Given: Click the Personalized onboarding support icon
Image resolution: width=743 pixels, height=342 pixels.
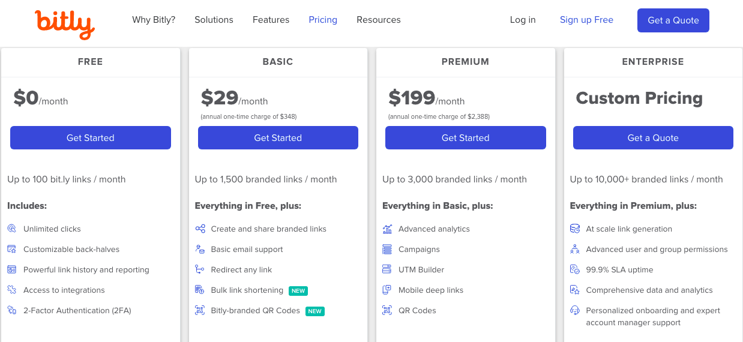Looking at the screenshot, I should pyautogui.click(x=575, y=310).
